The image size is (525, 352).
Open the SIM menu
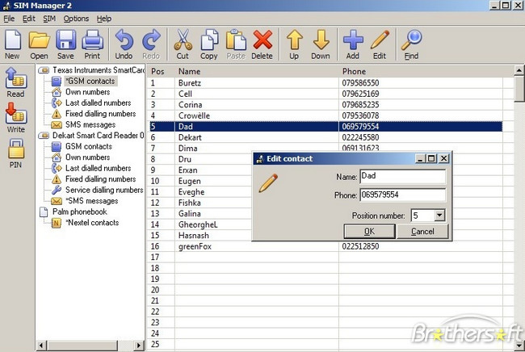[49, 18]
